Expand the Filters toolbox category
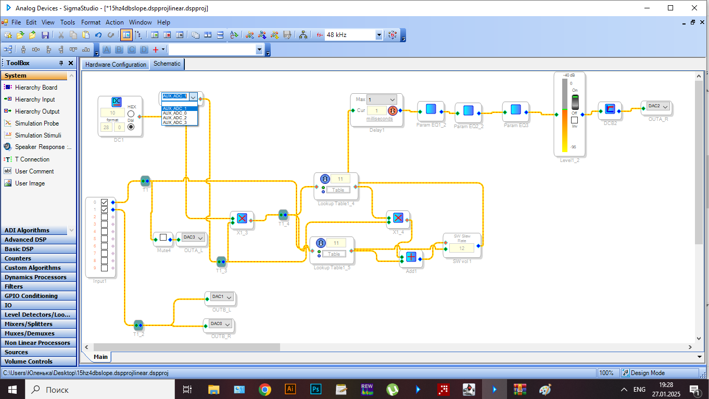Screen dimensions: 709x399 point(14,286)
